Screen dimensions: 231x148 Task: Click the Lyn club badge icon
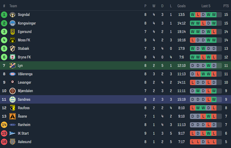point(12,66)
